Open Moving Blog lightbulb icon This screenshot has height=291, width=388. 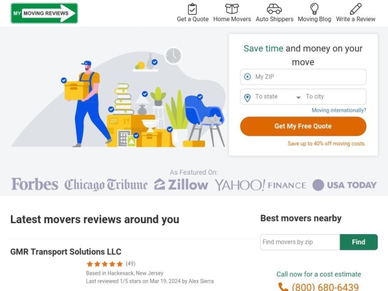314,9
